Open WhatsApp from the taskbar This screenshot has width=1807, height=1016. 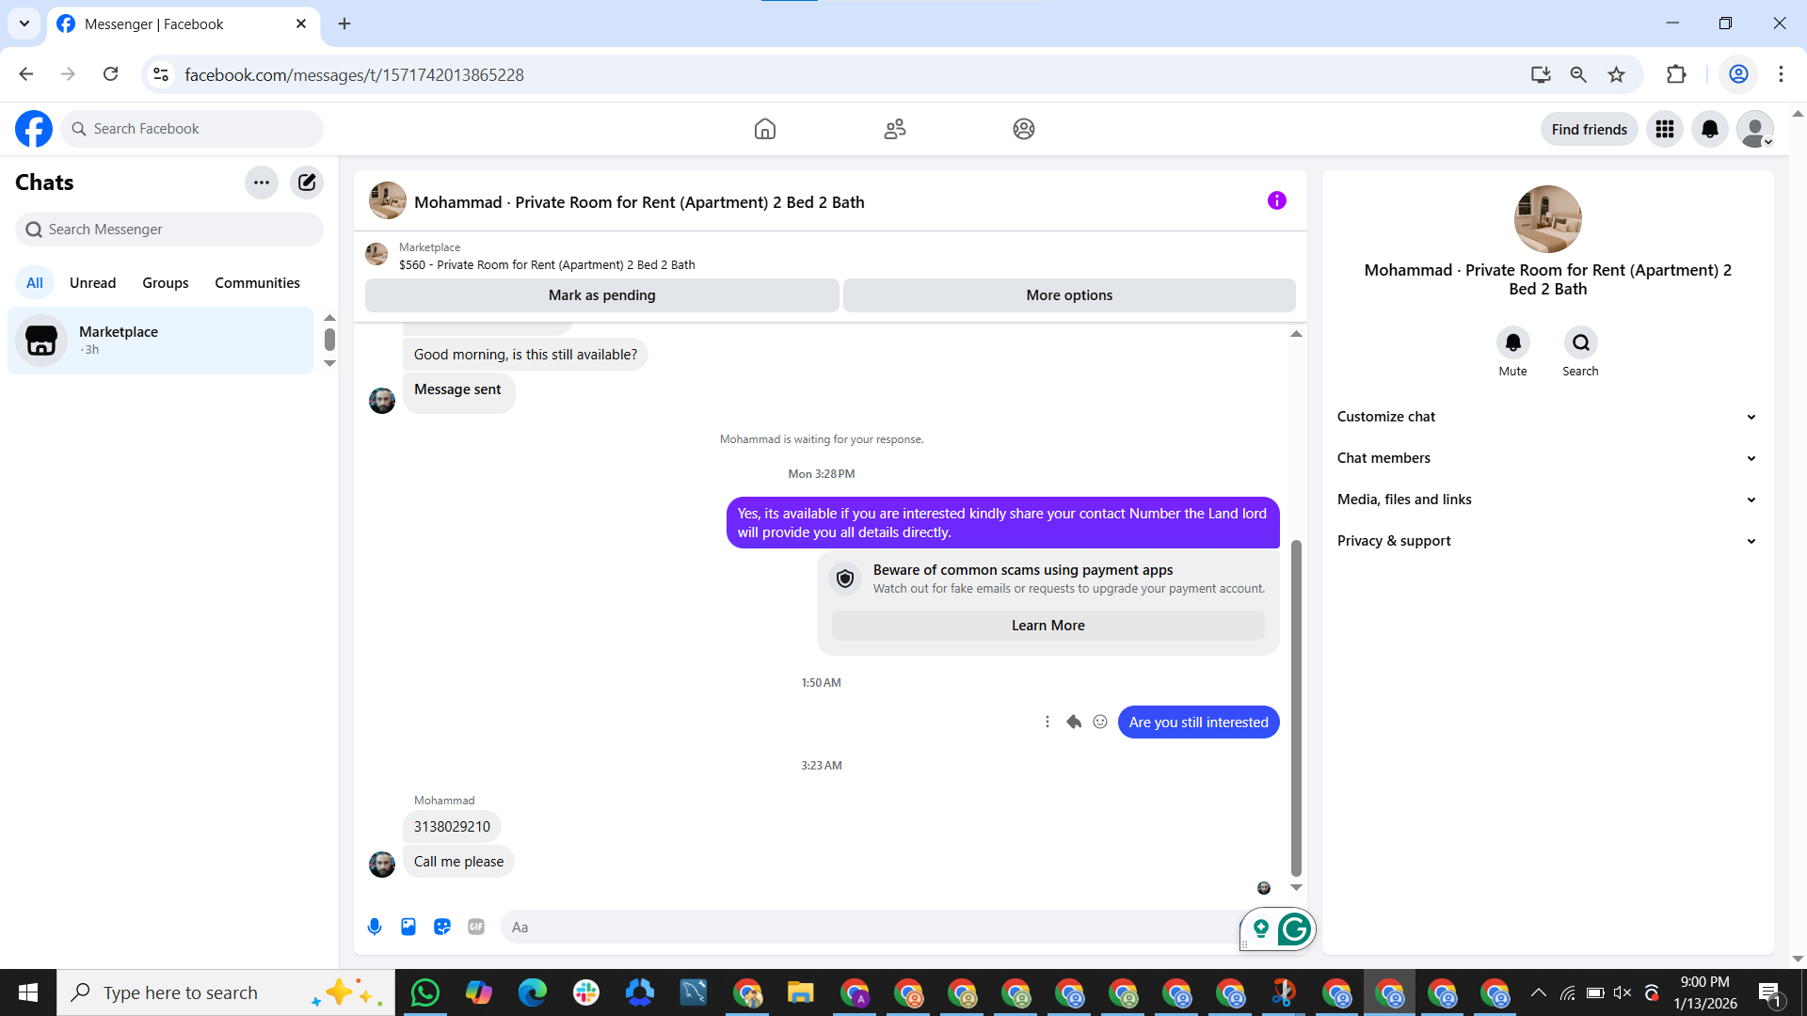pyautogui.click(x=424, y=992)
